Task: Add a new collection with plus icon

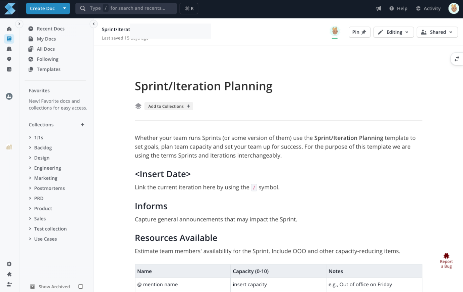Action: [x=82, y=125]
